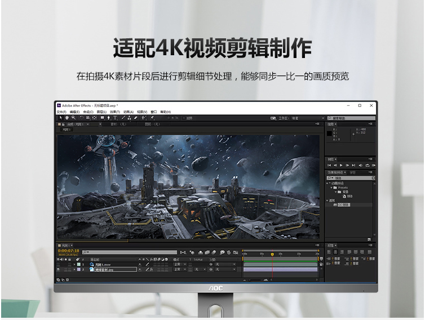
Task: Expand layer 1 properties with the twirl arrow
Action: click(73, 264)
